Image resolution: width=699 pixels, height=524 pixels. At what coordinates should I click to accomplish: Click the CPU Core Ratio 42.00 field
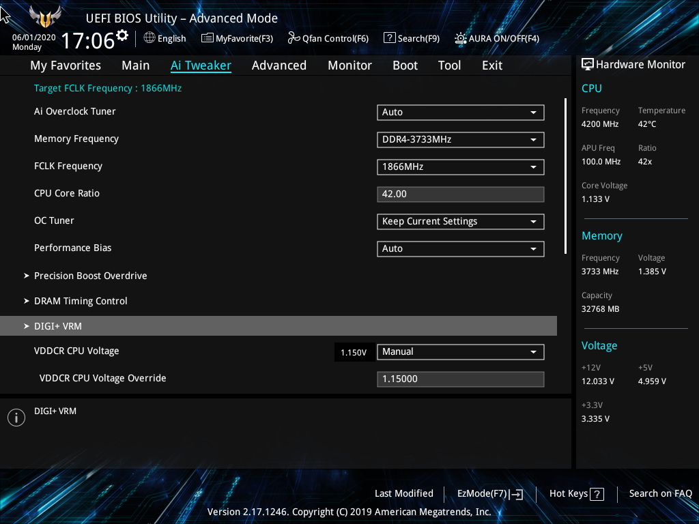(461, 194)
